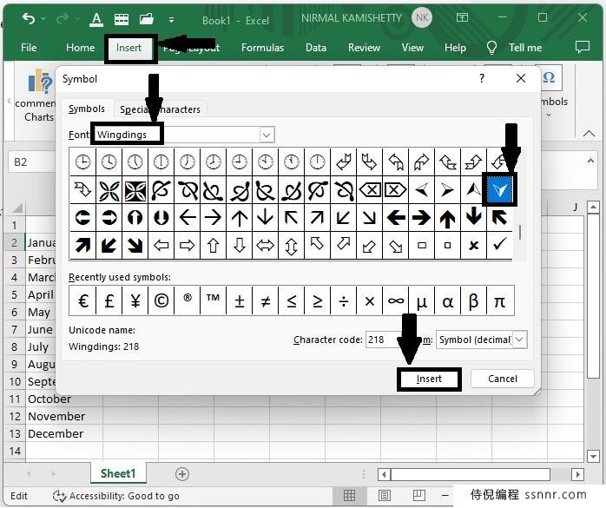Click the open folder icon in quick access toolbar
The image size is (606, 508).
(147, 18)
